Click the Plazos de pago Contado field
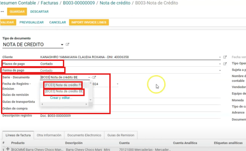Screen dimensions: 246x151 coord(130,64)
